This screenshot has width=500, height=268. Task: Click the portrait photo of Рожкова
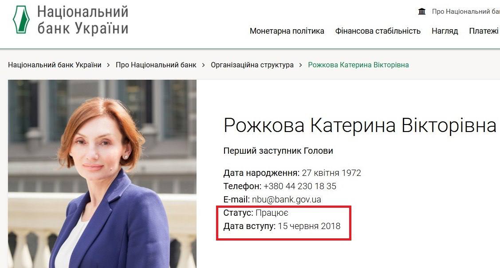(102, 174)
